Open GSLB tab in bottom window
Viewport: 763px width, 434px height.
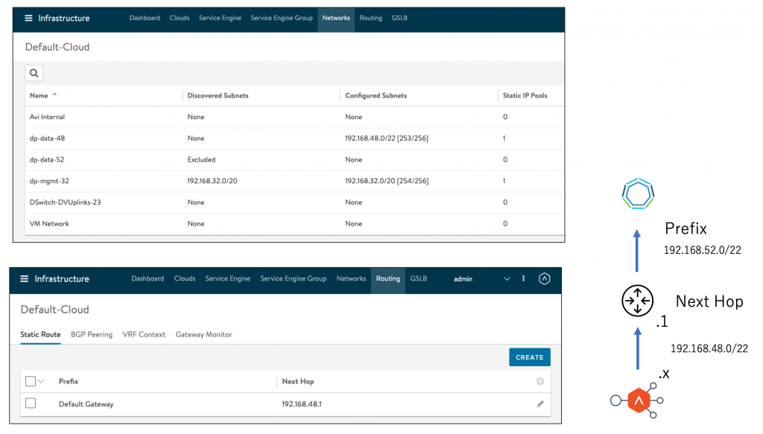click(x=419, y=278)
